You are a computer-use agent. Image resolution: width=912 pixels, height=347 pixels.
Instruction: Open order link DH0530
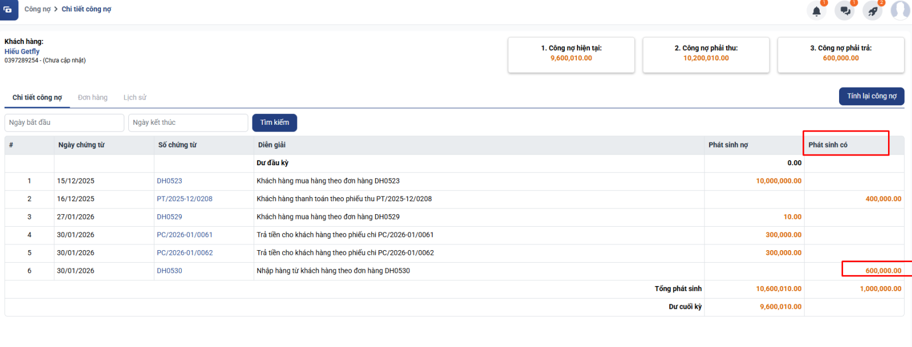pyautogui.click(x=169, y=271)
